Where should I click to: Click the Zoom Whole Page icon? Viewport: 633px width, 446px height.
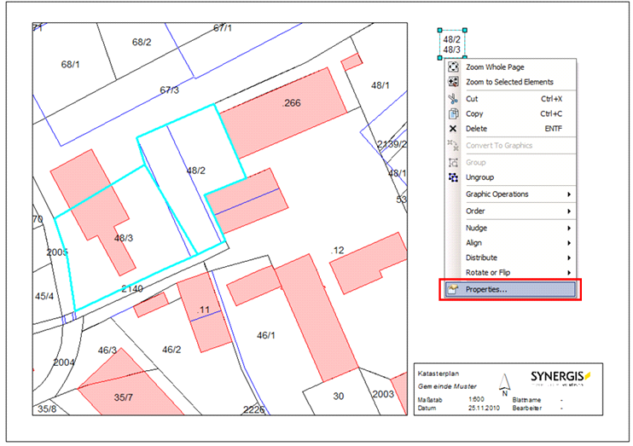coord(453,67)
